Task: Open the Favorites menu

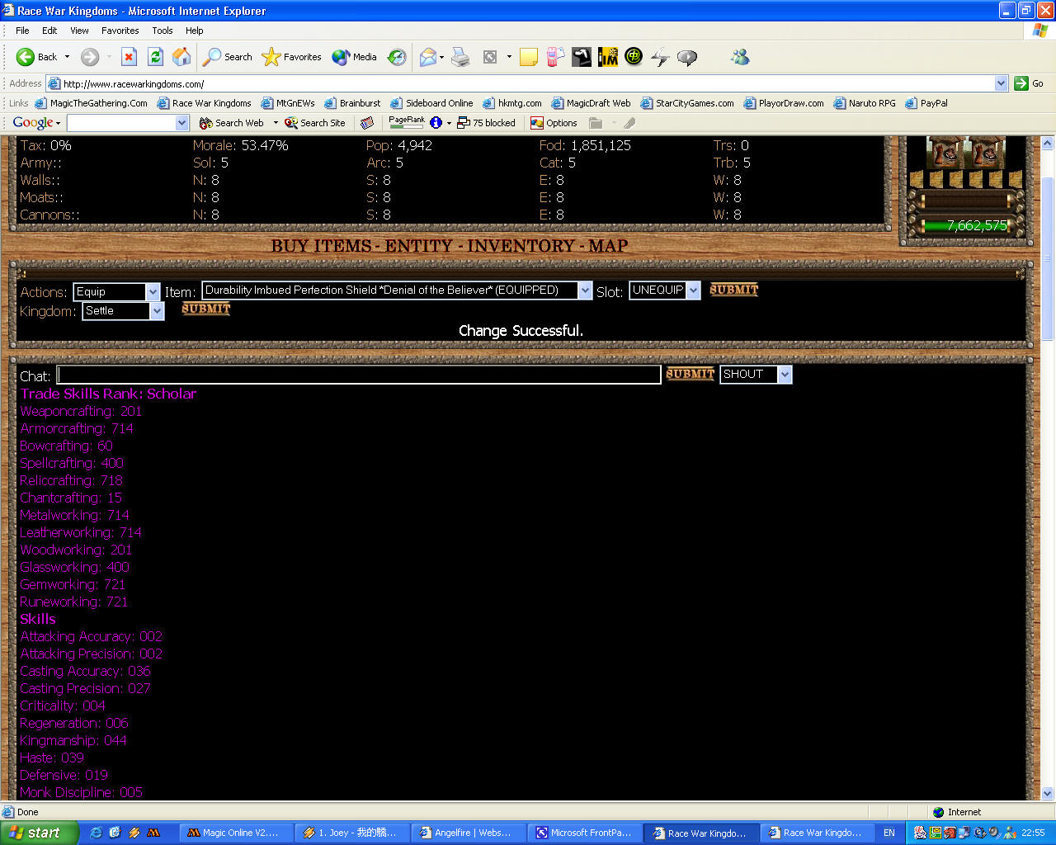Action: 120,31
